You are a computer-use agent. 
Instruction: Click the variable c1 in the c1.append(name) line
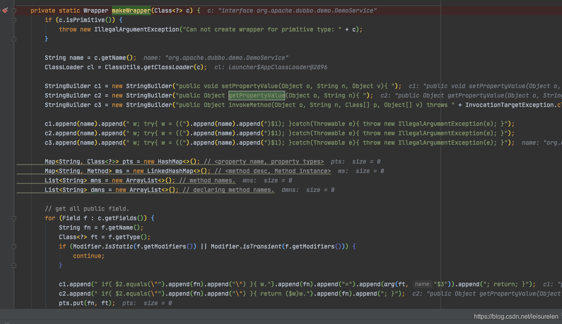[x=48, y=124]
